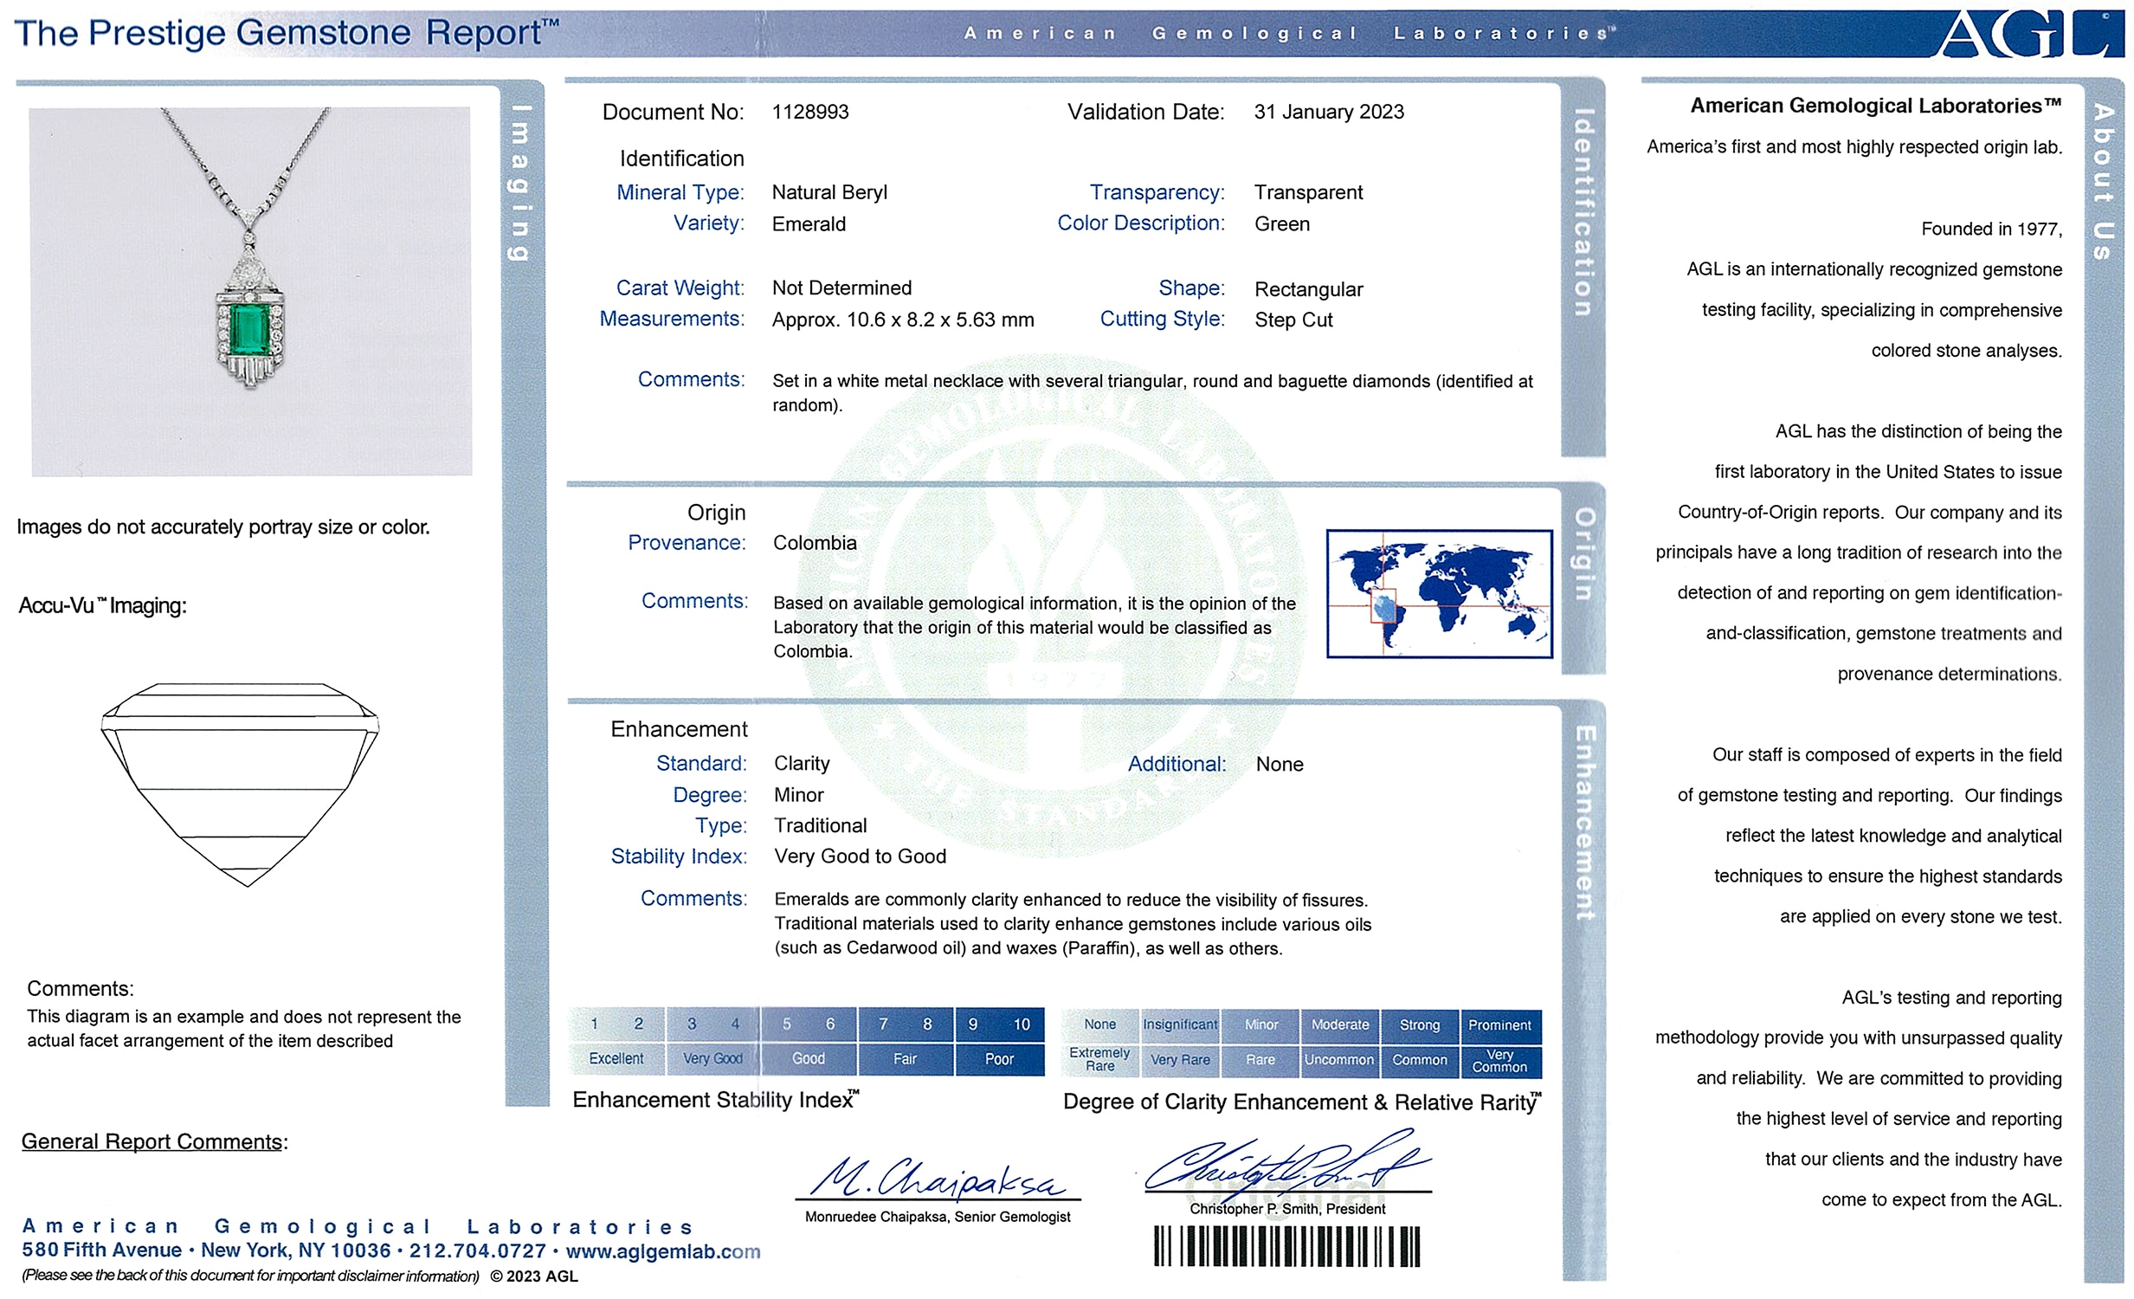Select the Enhancement vertical tab

tap(1584, 824)
